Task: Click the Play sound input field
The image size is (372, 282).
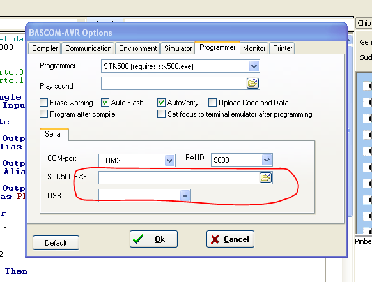Action: pyautogui.click(x=174, y=84)
